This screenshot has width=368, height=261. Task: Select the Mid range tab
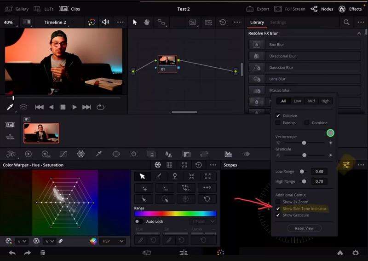311,101
